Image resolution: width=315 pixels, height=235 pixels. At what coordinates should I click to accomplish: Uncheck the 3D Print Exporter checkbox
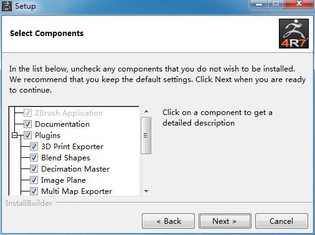point(34,147)
